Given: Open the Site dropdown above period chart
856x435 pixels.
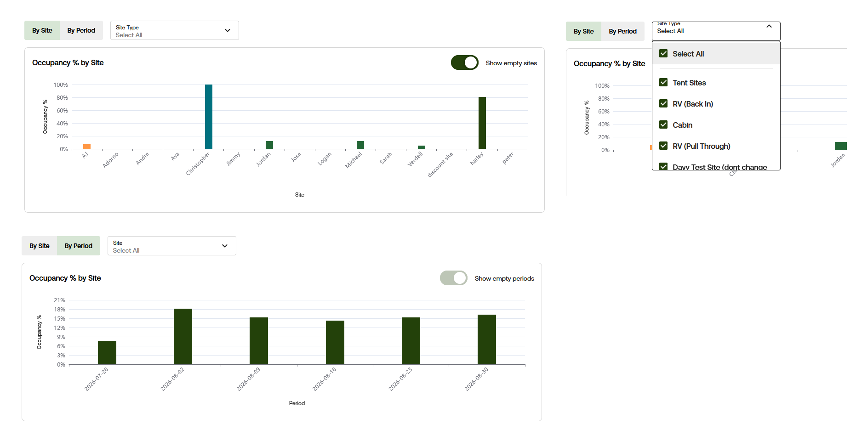Looking at the screenshot, I should tap(171, 246).
